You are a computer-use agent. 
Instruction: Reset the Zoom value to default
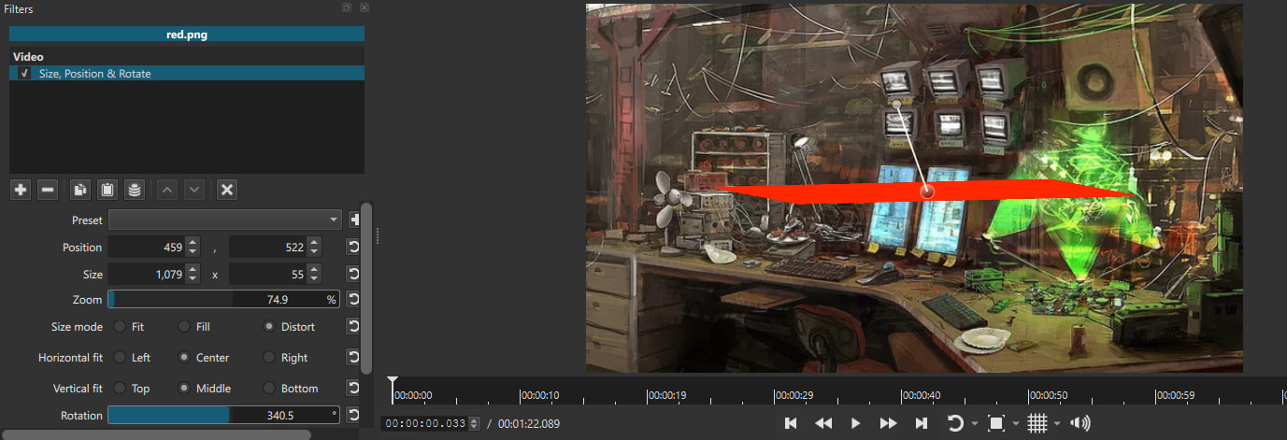click(x=353, y=300)
